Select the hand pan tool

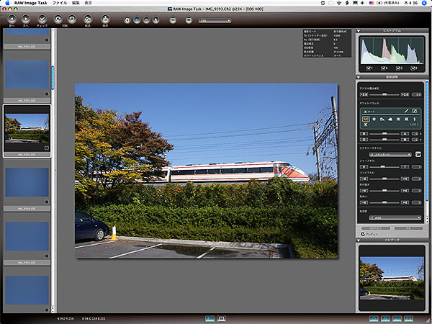click(x=156, y=20)
